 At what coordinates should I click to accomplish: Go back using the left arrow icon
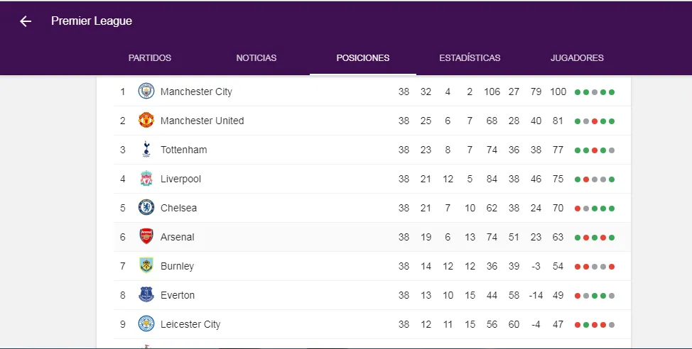point(26,21)
